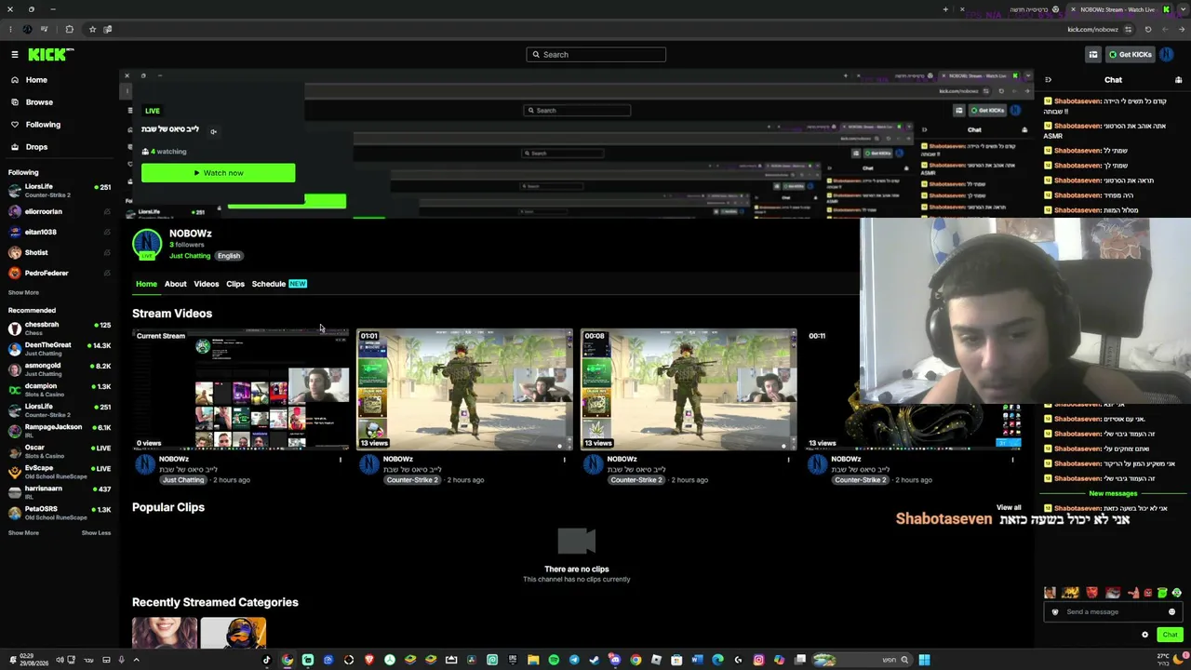Click the Get KICKs button
The height and width of the screenshot is (670, 1191).
pos(1130,54)
